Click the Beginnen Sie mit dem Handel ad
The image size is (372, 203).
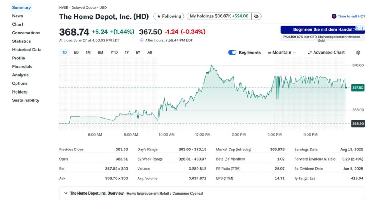pos(323,30)
